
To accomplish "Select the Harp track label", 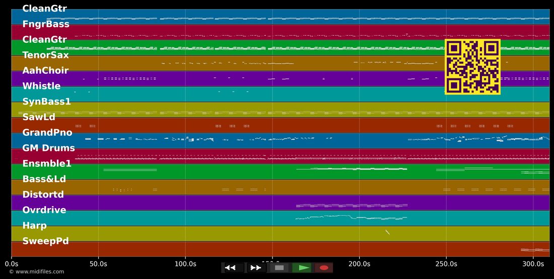I will click(35, 226).
